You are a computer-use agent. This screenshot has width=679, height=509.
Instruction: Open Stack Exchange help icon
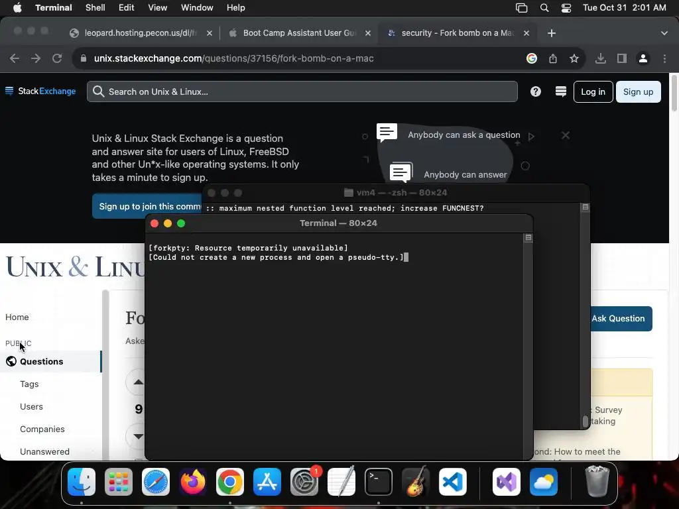click(536, 91)
